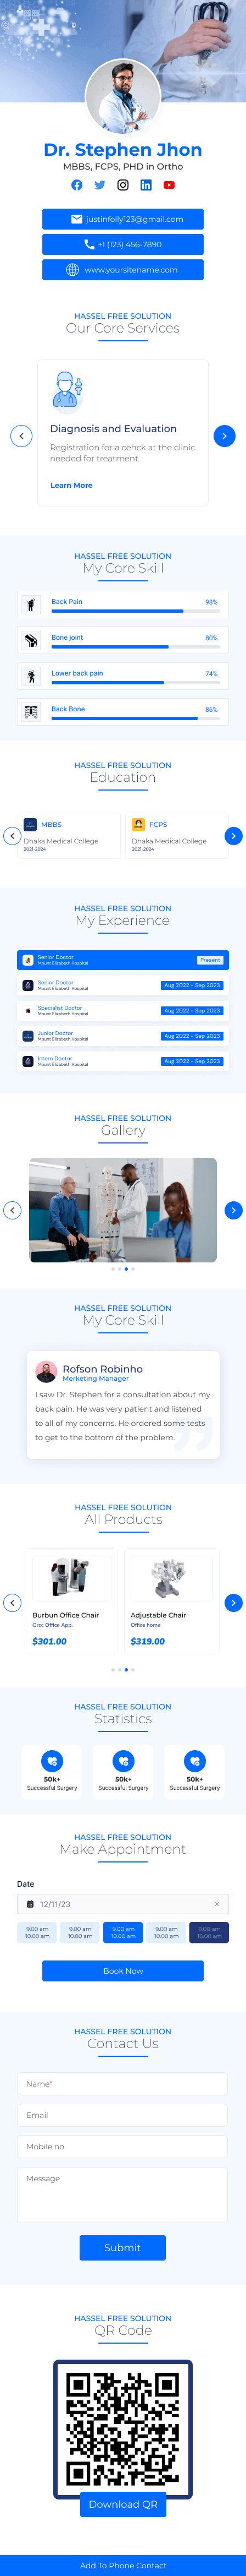Follow the Learn More link
This screenshot has height=2576, width=246.
coord(72,485)
